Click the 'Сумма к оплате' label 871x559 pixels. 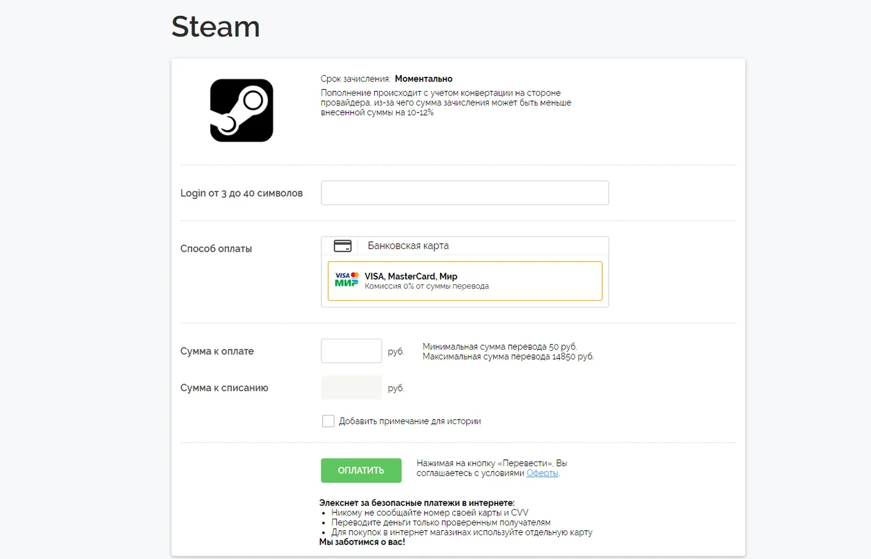pos(217,351)
